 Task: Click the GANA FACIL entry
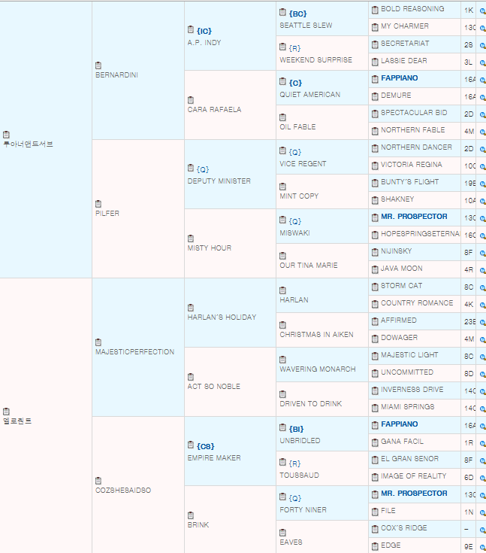[403, 441]
